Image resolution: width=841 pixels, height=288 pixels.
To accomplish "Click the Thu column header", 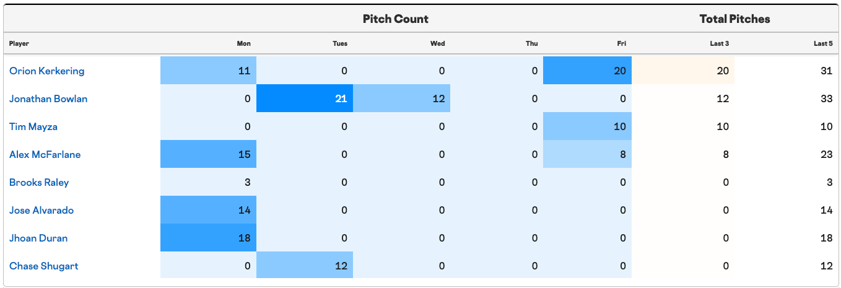I will (x=532, y=43).
